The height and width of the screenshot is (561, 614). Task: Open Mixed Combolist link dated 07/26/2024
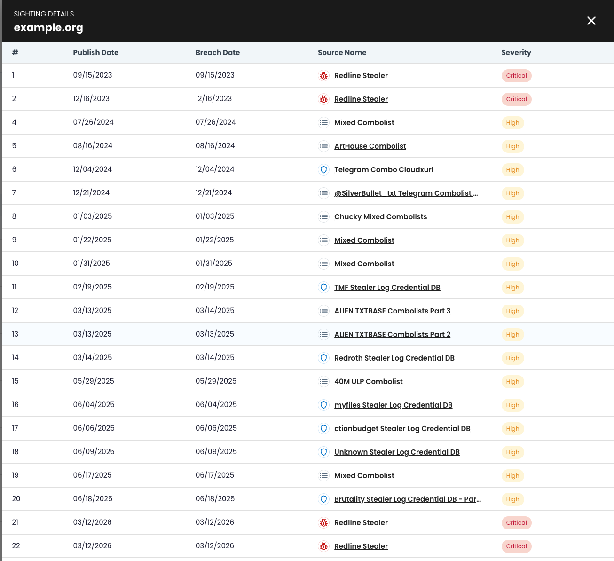tap(364, 122)
